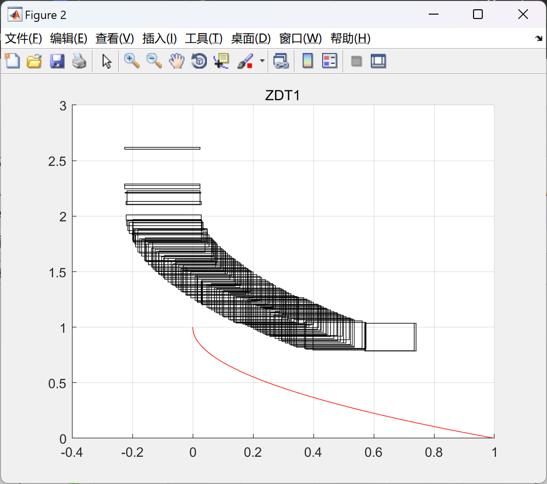Open the Brush color dropdown arrow
The width and height of the screenshot is (547, 484).
click(262, 61)
